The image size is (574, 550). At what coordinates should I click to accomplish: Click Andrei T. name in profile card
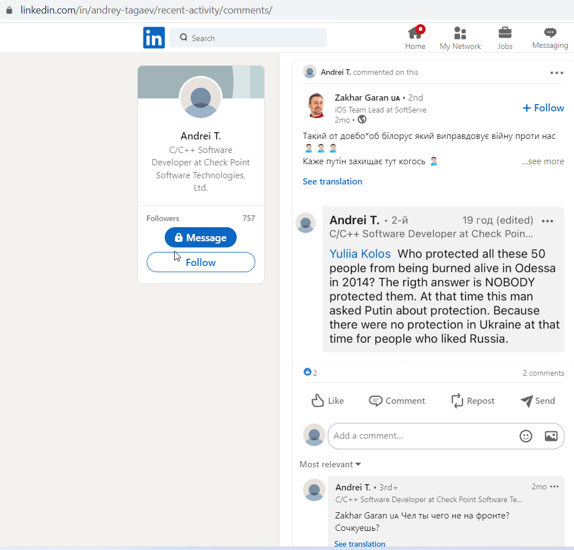click(x=201, y=136)
